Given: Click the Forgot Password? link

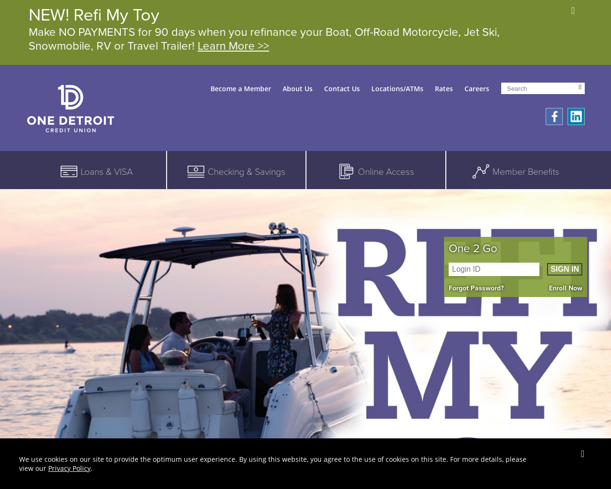Looking at the screenshot, I should pos(476,288).
